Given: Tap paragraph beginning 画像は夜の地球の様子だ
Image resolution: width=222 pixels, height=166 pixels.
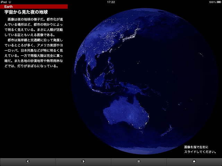Looking at the screenshot, I should click(x=34, y=27).
